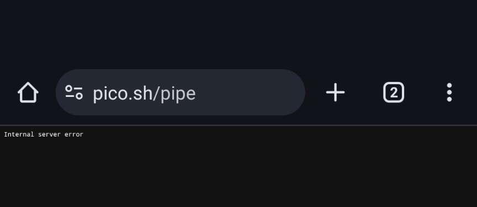Go to the browser home page icon
Image resolution: width=477 pixels, height=207 pixels.
[x=28, y=92]
